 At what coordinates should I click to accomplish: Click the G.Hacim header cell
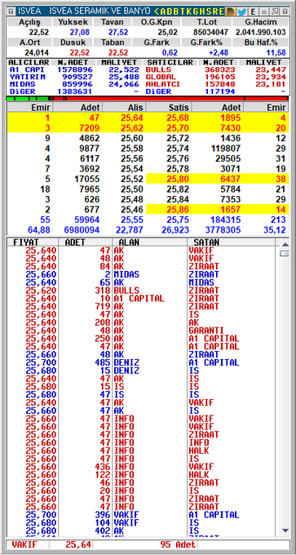pos(261,22)
